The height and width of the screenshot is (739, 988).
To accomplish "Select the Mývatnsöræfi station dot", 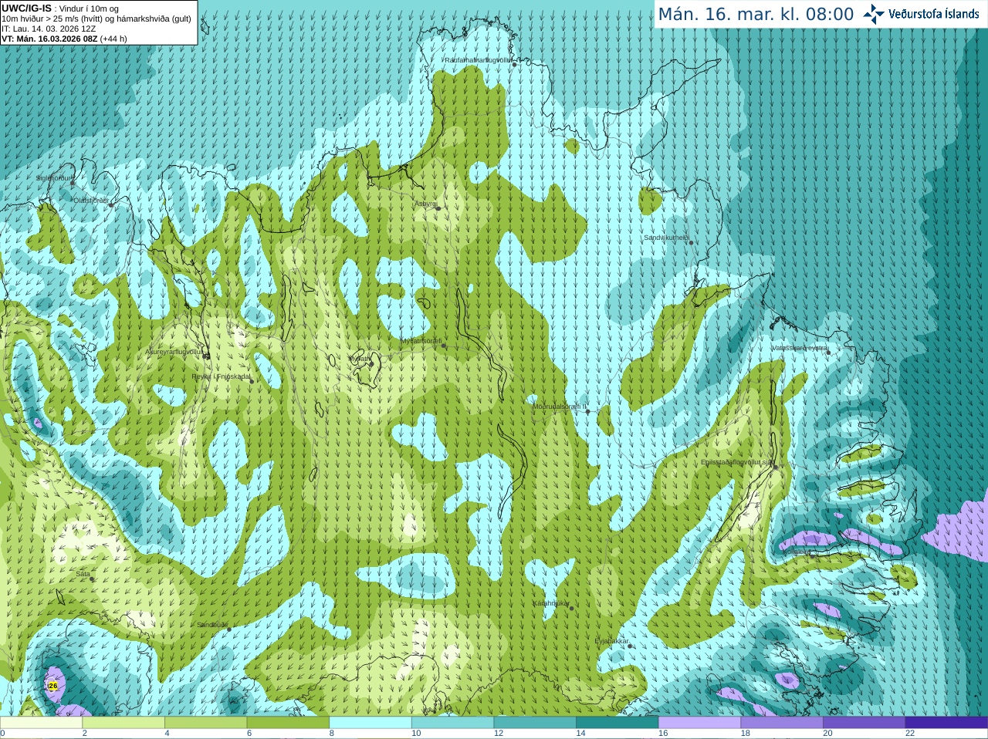I will coord(443,346).
